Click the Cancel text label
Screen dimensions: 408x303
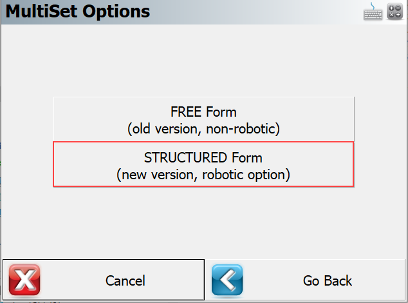pyautogui.click(x=125, y=281)
